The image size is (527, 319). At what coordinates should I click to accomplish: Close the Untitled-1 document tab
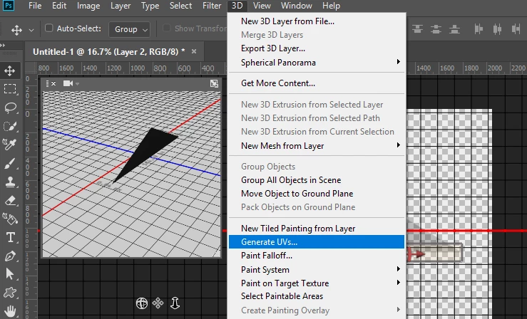(x=194, y=51)
